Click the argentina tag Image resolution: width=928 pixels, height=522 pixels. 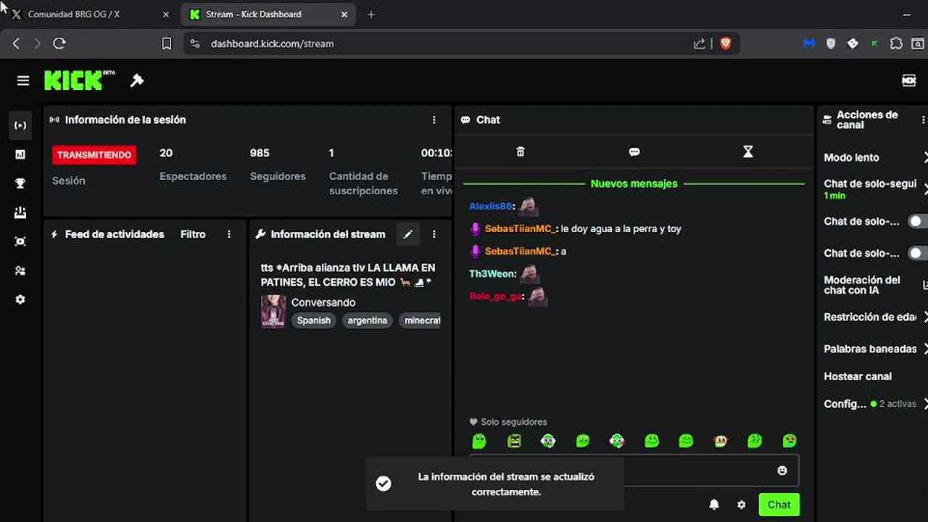coord(368,320)
